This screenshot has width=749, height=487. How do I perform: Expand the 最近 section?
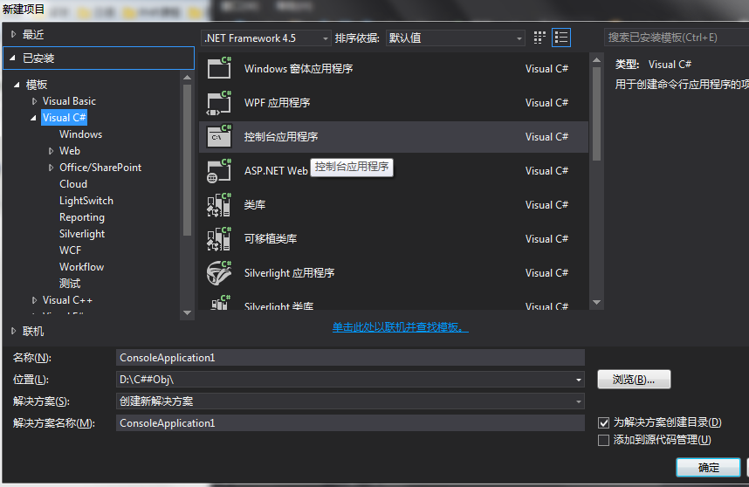tap(13, 34)
